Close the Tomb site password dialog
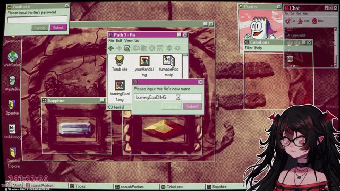The width and height of the screenshot is (340, 191). 67,6
